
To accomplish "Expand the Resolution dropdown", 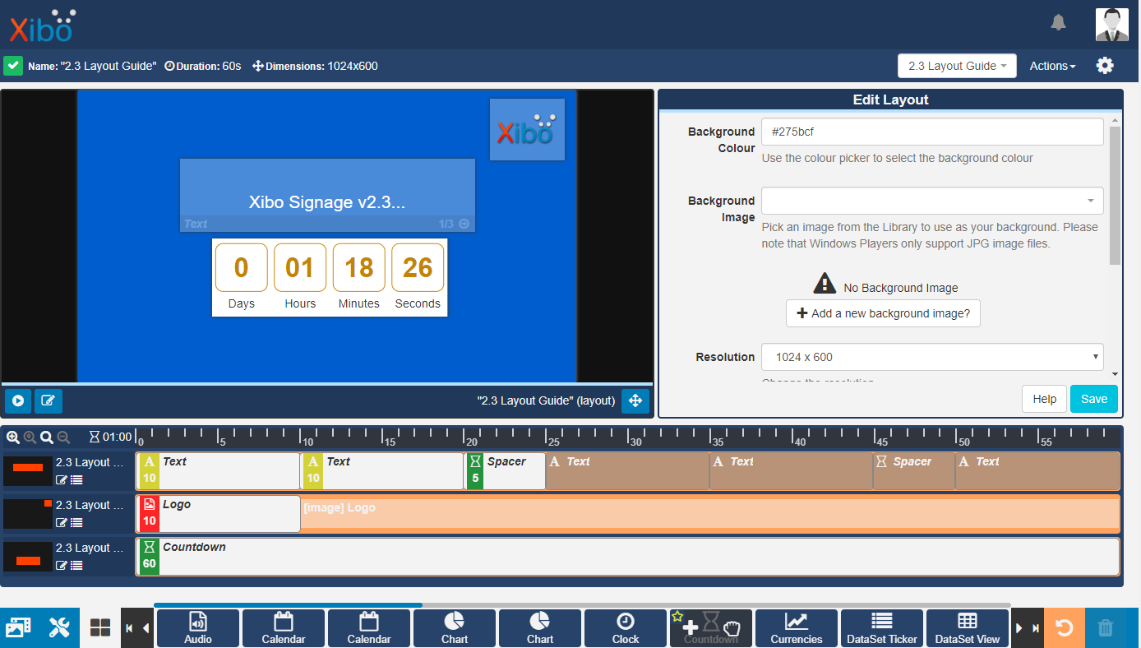I will tap(931, 357).
